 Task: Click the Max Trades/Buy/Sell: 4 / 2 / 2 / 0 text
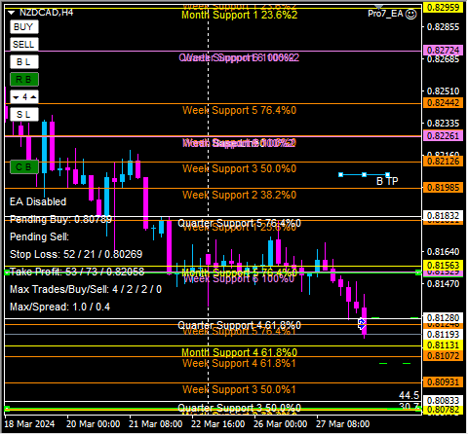click(86, 289)
